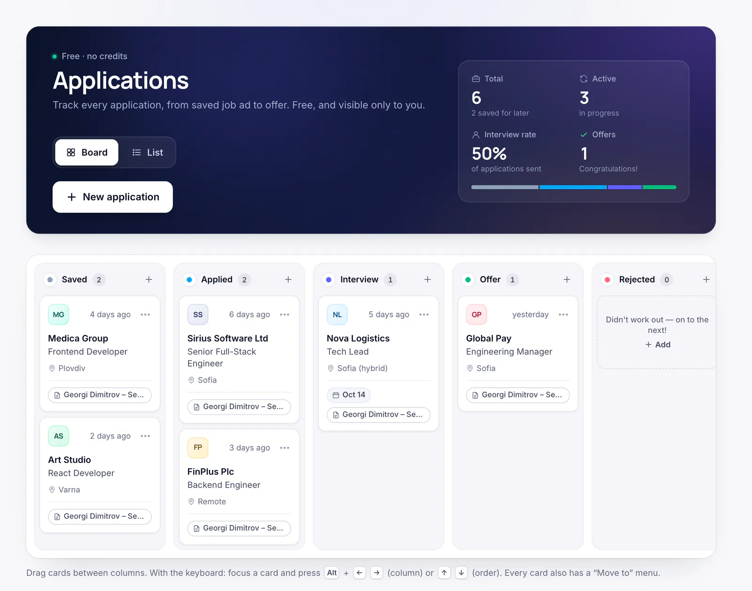This screenshot has width=752, height=591.
Task: Click the Plovdiv location on Medica Group
Action: click(72, 368)
